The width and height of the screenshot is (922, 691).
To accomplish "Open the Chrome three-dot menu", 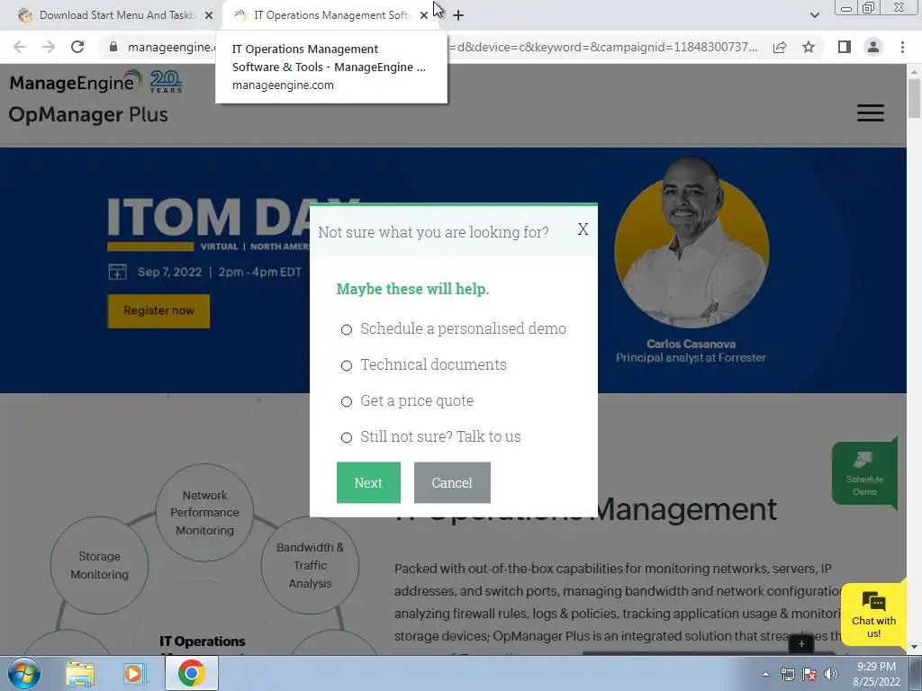I will tap(902, 47).
